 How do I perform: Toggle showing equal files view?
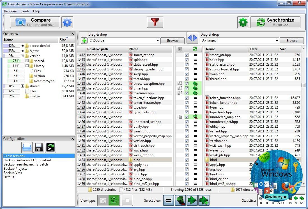[x=169, y=200]
